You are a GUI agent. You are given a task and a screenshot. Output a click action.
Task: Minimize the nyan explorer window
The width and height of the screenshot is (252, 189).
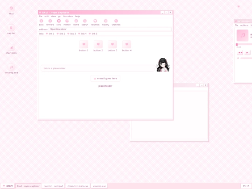click(x=162, y=13)
